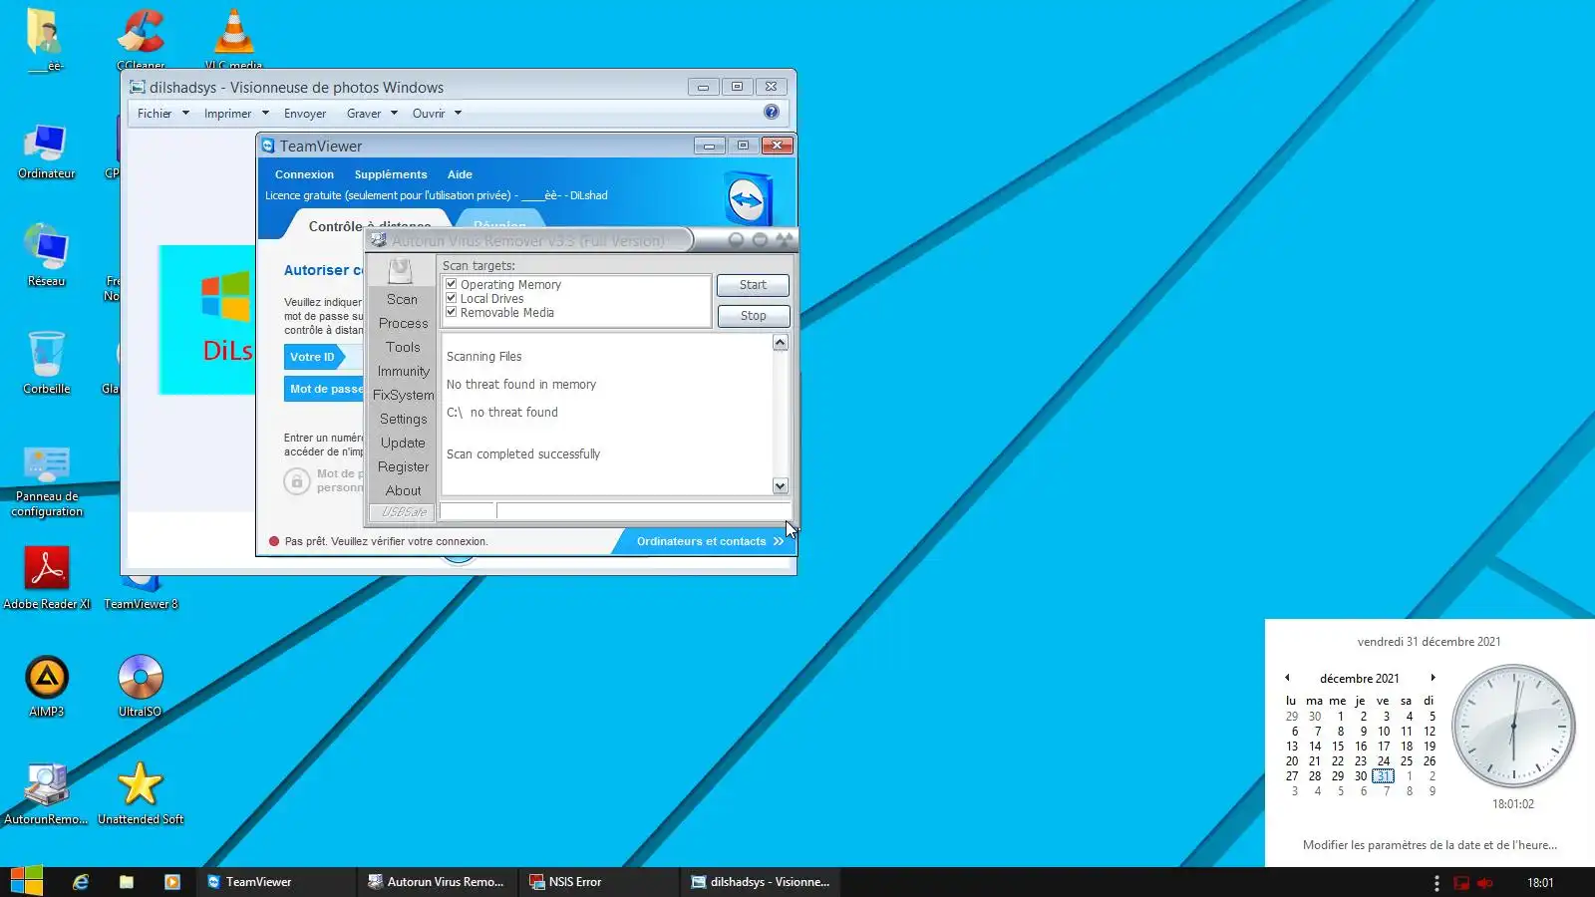The width and height of the screenshot is (1595, 897).
Task: Click Envoyer in the photo viewer toolbar
Action: point(305,114)
